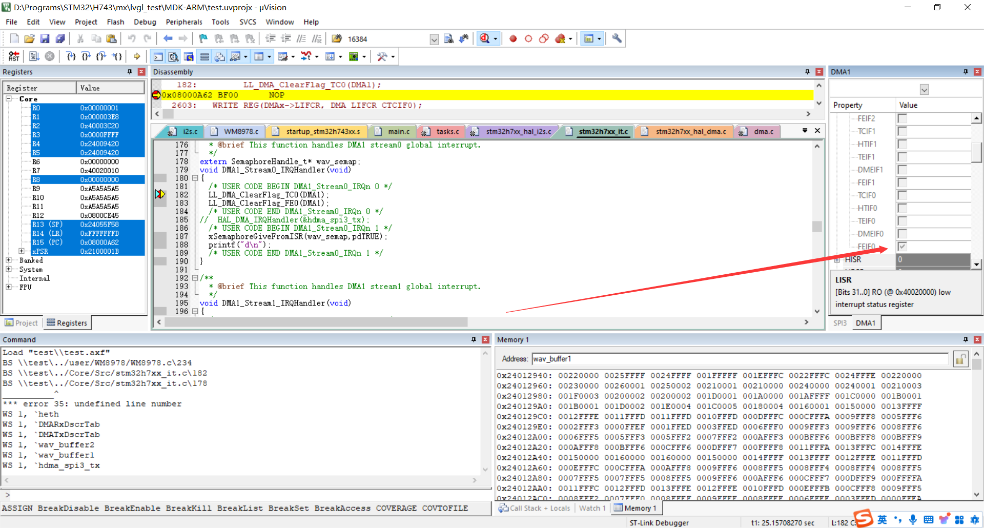Viewport: 984px width, 528px height.
Task: Expand the FPU registers group
Action: [x=9, y=287]
